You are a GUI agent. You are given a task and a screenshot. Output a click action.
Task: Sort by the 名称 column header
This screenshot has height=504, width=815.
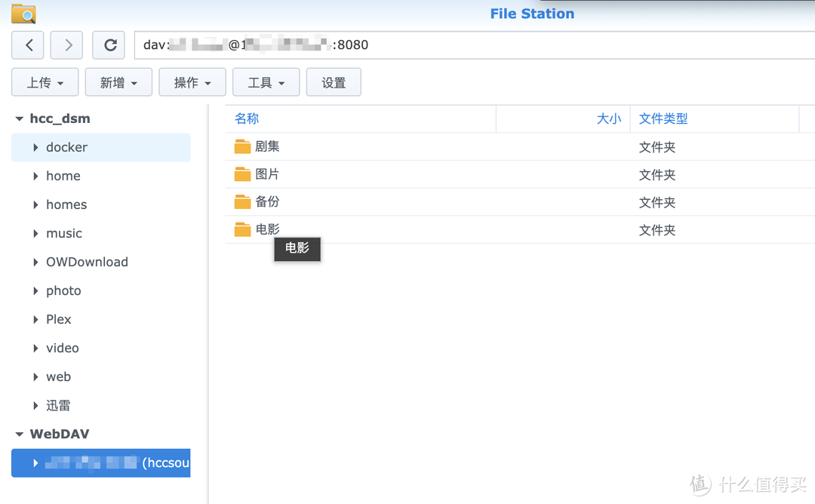pyautogui.click(x=247, y=118)
